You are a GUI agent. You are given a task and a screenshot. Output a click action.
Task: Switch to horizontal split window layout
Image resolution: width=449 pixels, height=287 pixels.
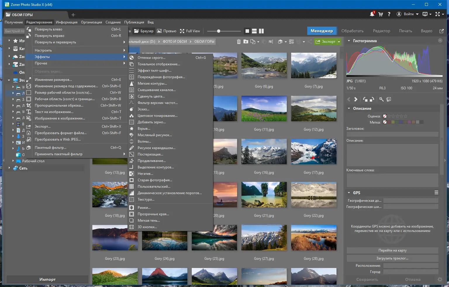coord(254,31)
